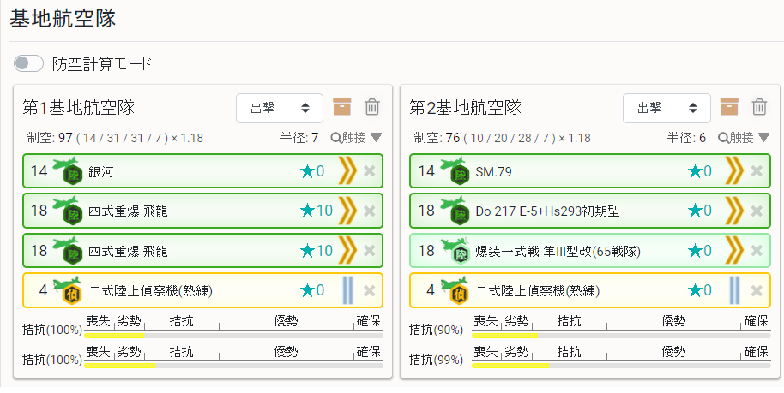Click the yellow recon icon in 第2基地航空隊
Viewport: 784px width, 393px height.
(x=455, y=289)
